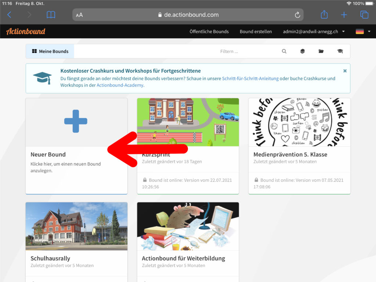The image size is (376, 282).
Task: Dismiss the Crashkurs banner with X
Action: pos(345,70)
